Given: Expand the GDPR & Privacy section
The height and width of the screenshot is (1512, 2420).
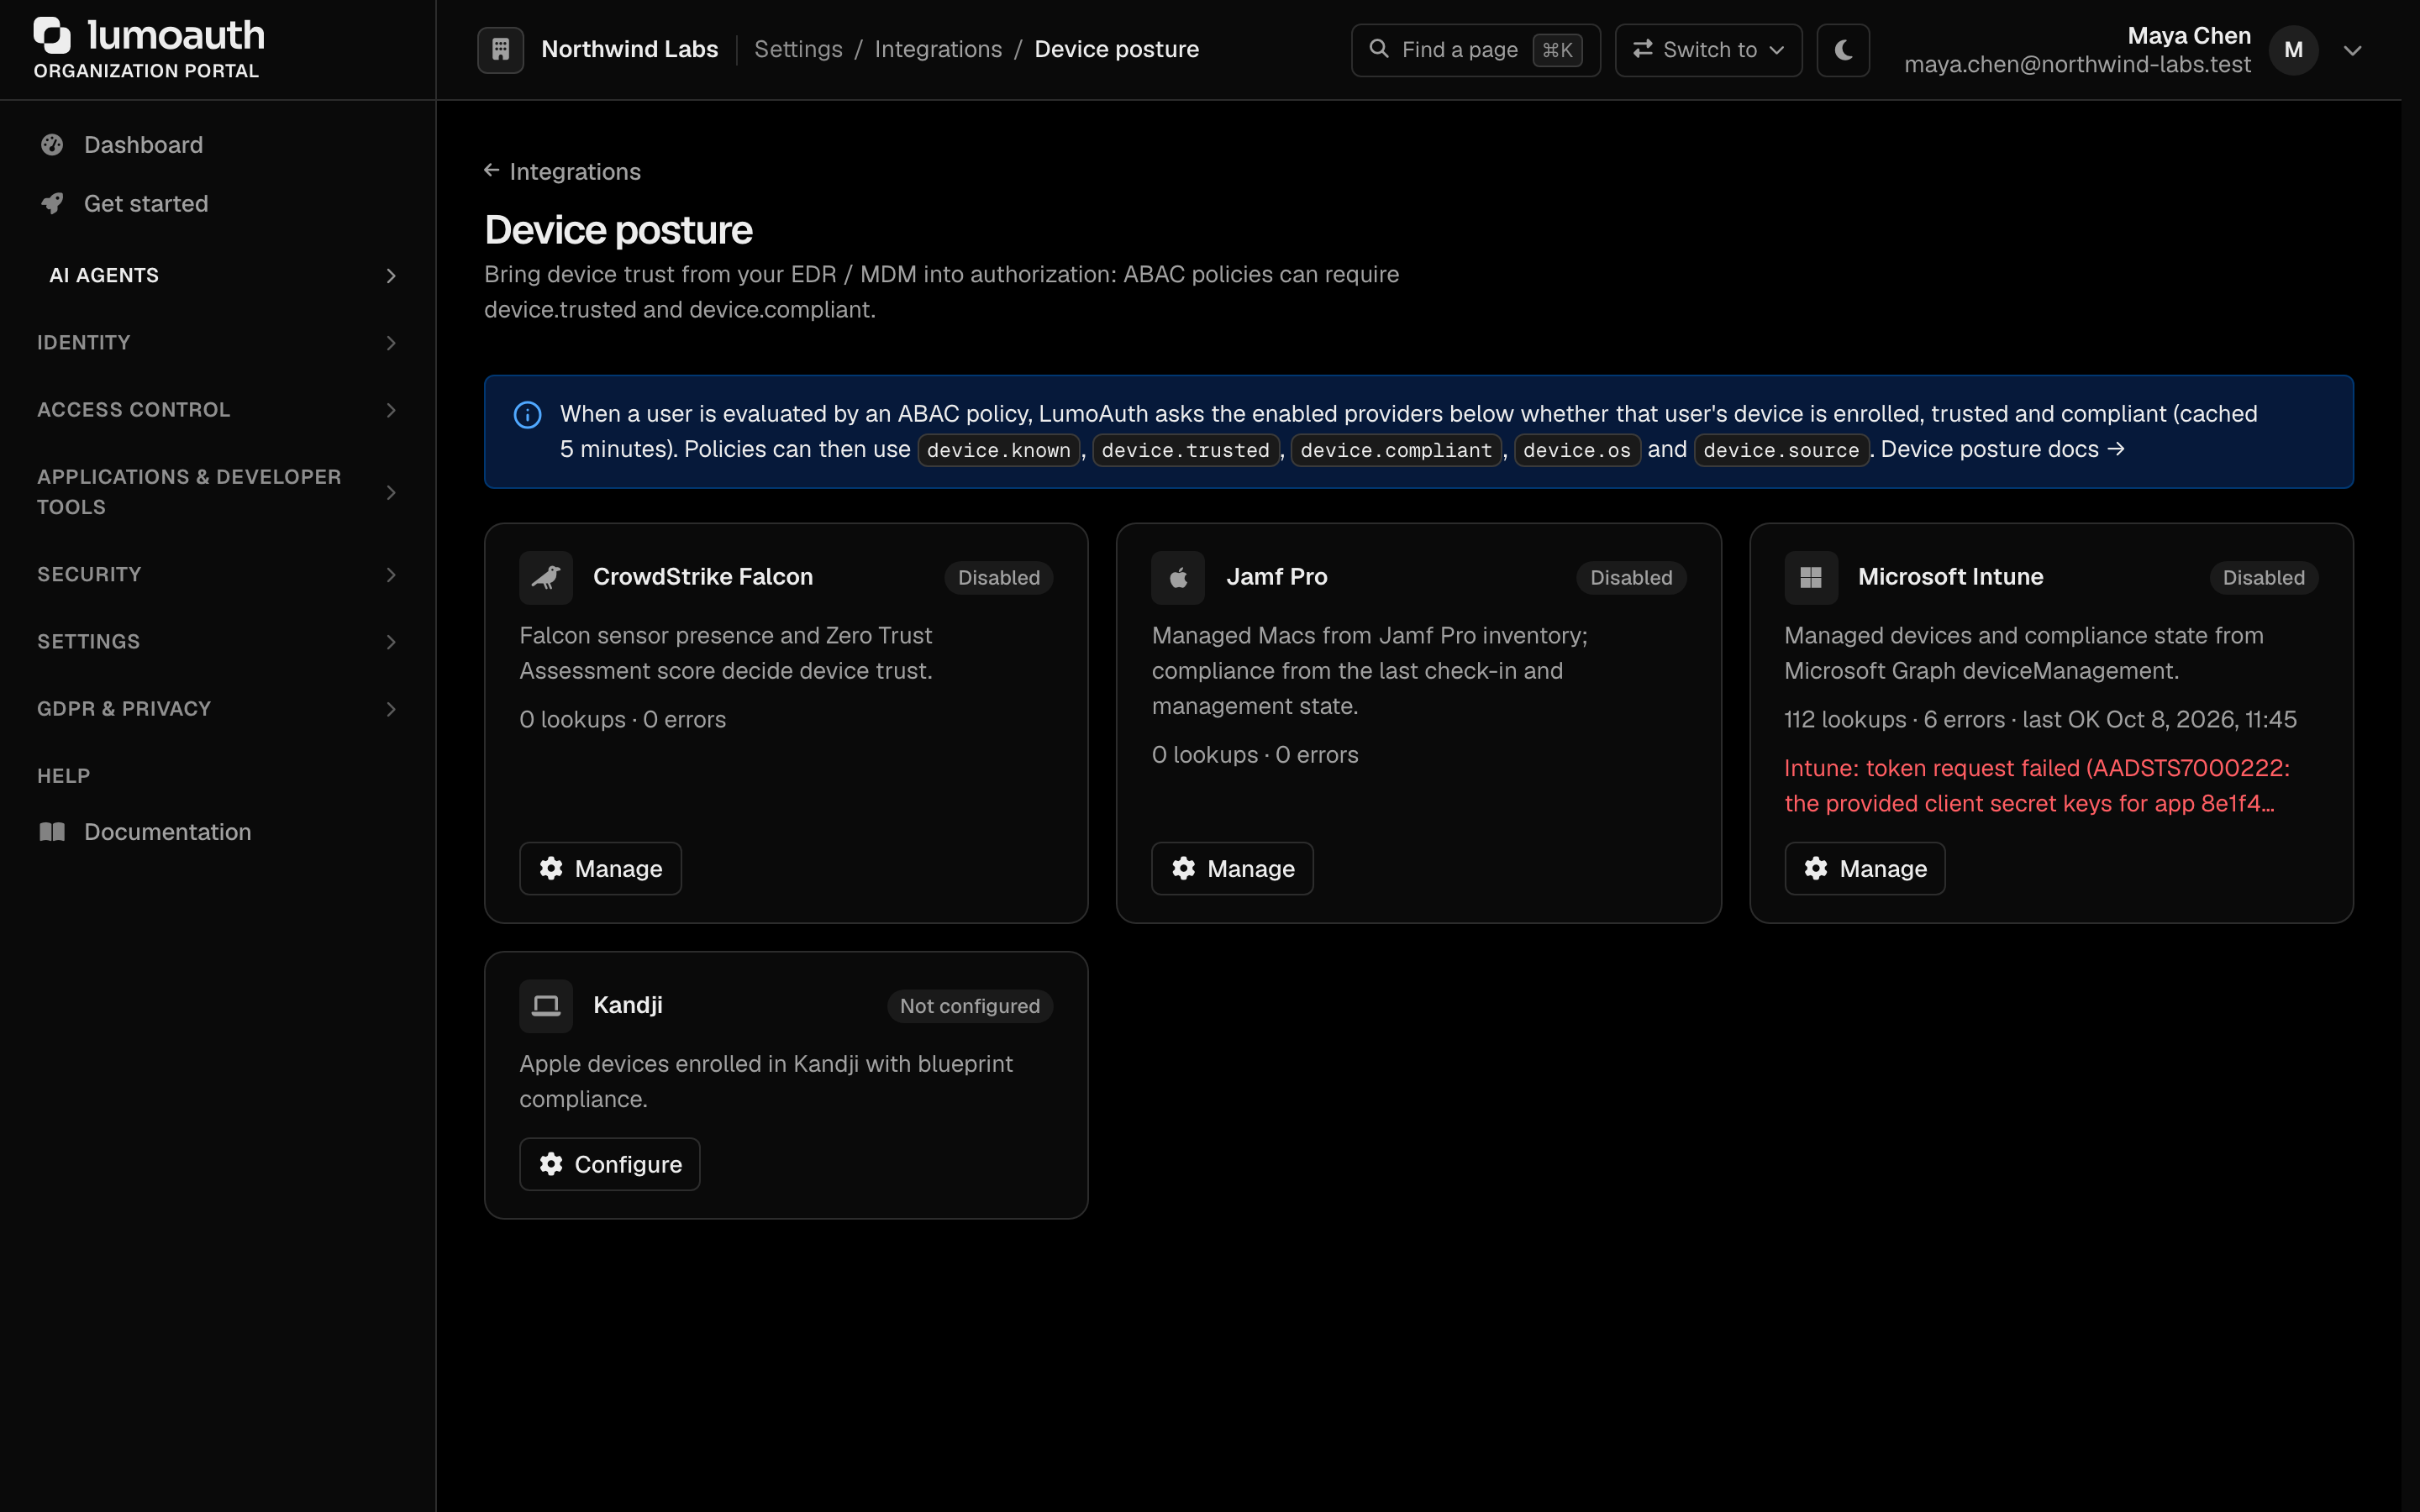Looking at the screenshot, I should pyautogui.click(x=217, y=709).
